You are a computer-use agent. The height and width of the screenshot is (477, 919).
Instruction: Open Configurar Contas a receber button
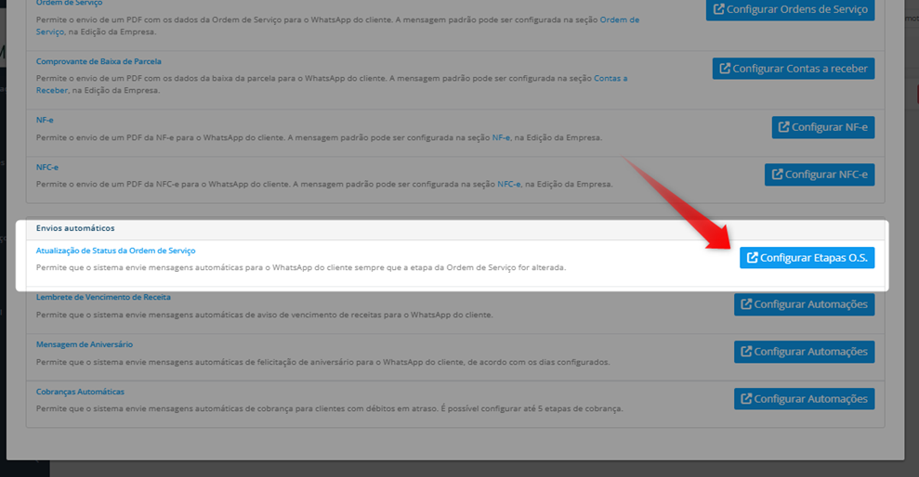click(794, 69)
